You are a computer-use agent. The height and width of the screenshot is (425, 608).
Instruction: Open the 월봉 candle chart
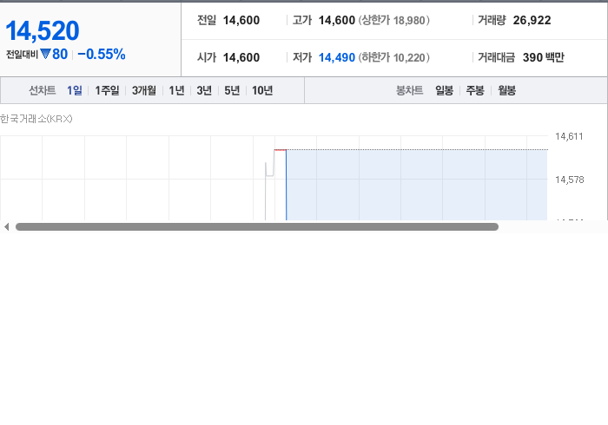(x=506, y=90)
